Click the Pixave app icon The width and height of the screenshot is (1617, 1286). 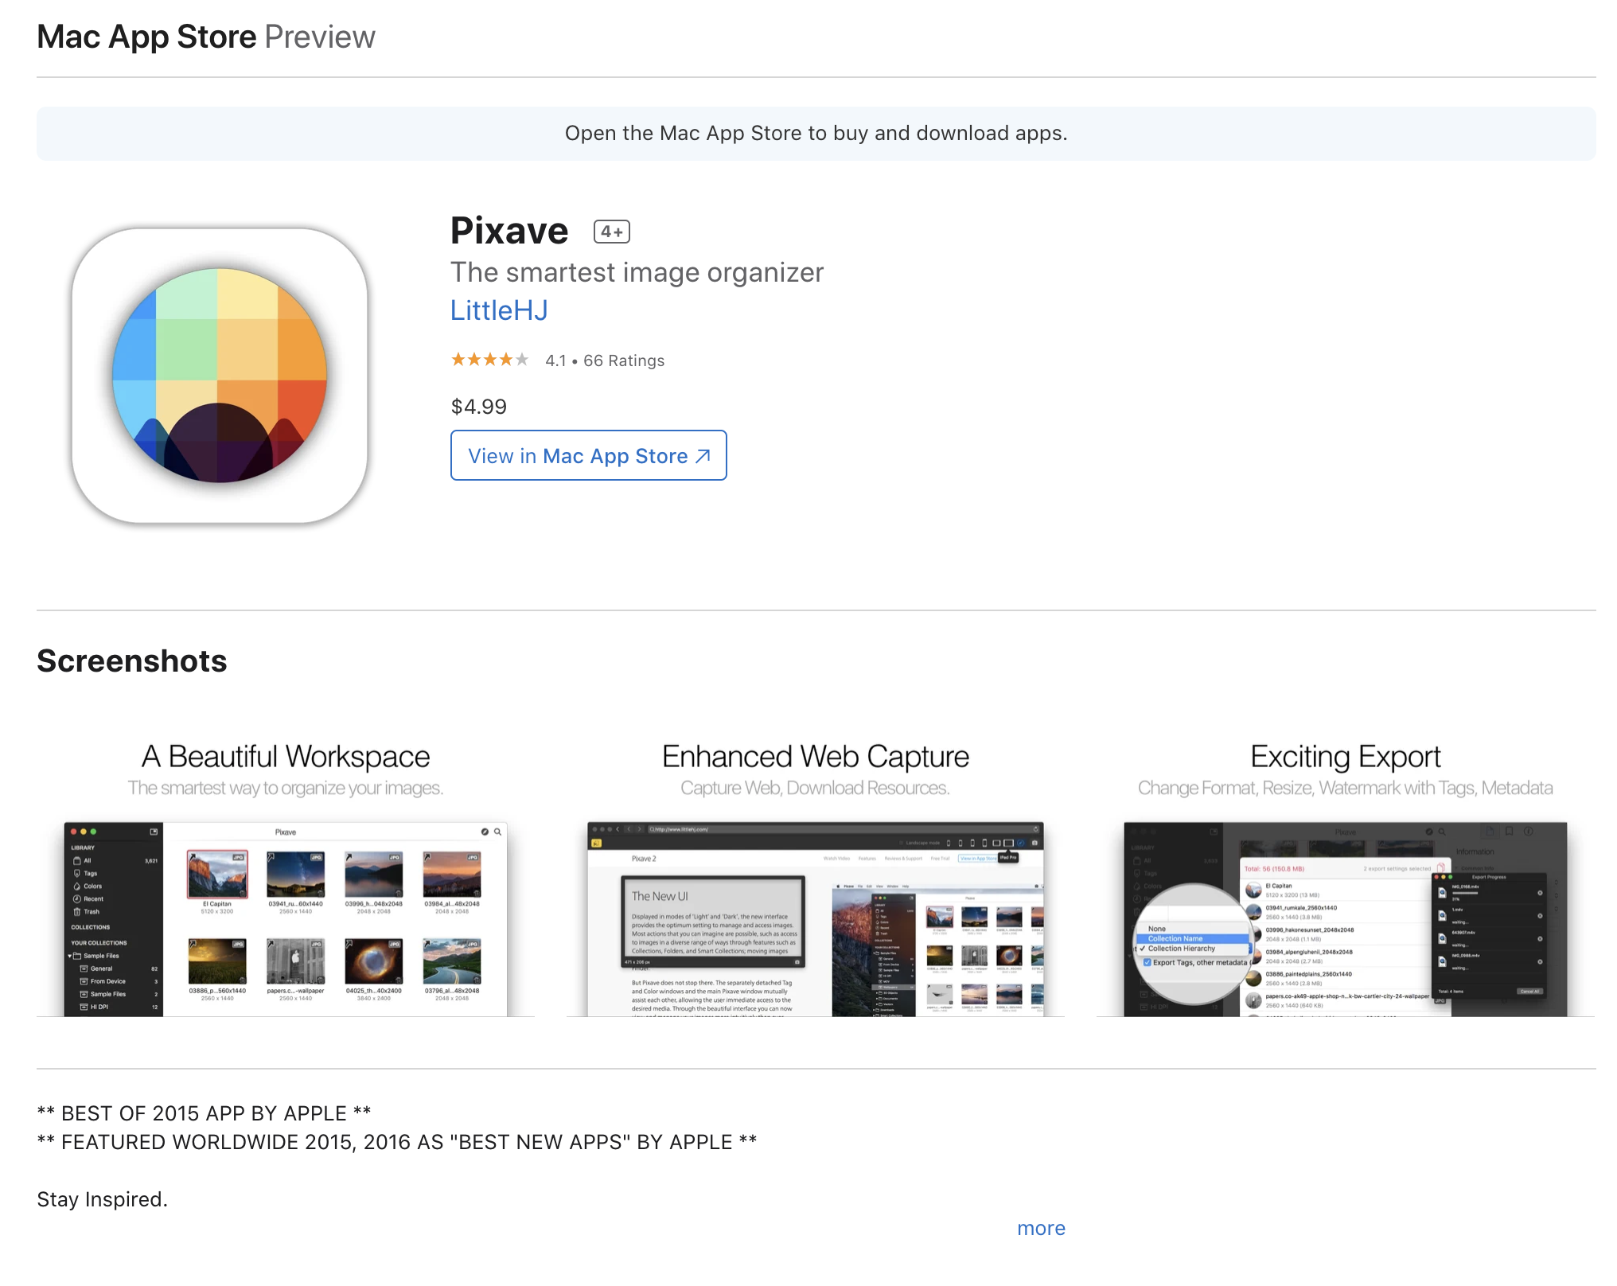pos(220,376)
